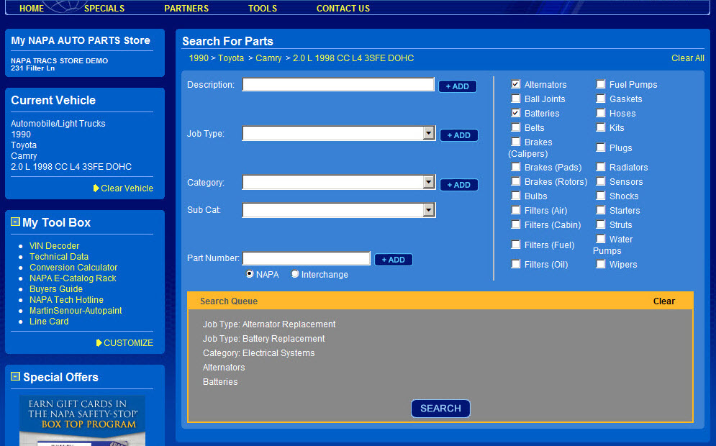Click in the Part Number input field
The image size is (716, 446).
click(x=307, y=259)
